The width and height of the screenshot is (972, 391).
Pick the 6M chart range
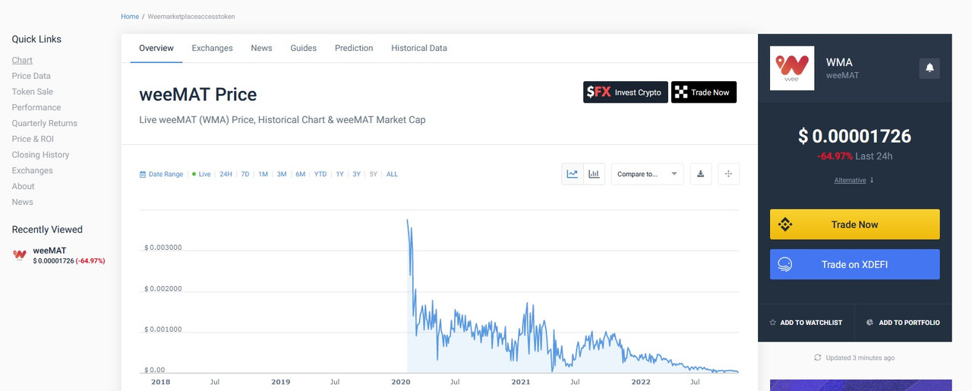click(x=301, y=175)
